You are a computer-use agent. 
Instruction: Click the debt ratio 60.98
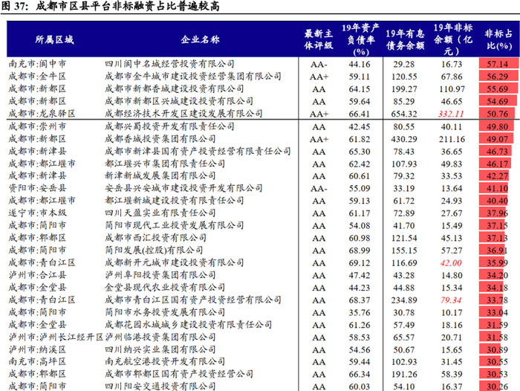pos(359,238)
